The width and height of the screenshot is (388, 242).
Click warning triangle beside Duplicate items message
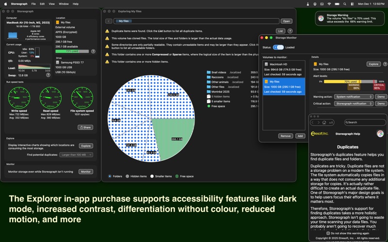[x=107, y=31]
